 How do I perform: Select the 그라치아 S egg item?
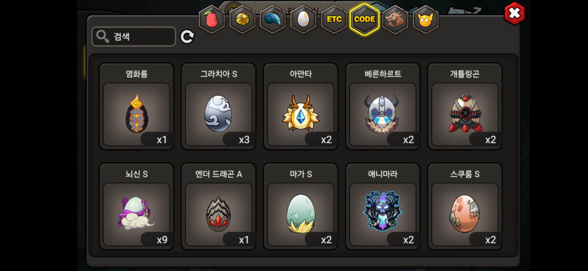pos(219,106)
